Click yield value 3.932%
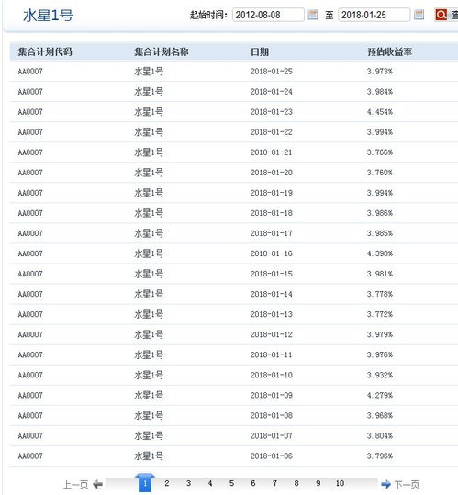The image size is (458, 495). click(x=380, y=375)
